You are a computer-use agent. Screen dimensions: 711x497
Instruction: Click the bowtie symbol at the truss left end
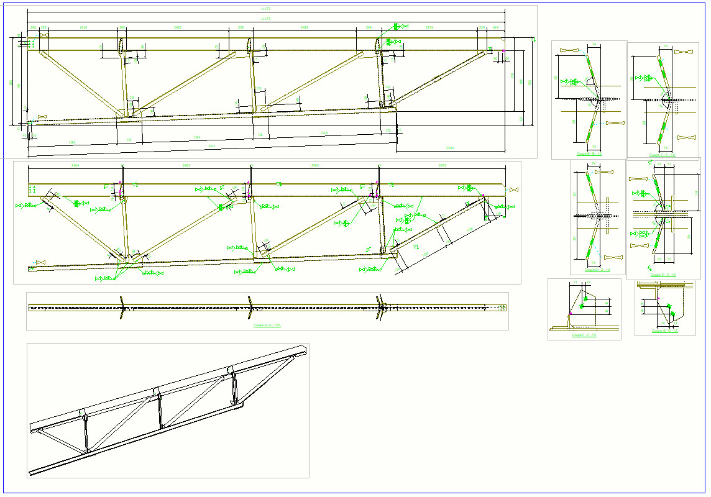click(x=43, y=116)
